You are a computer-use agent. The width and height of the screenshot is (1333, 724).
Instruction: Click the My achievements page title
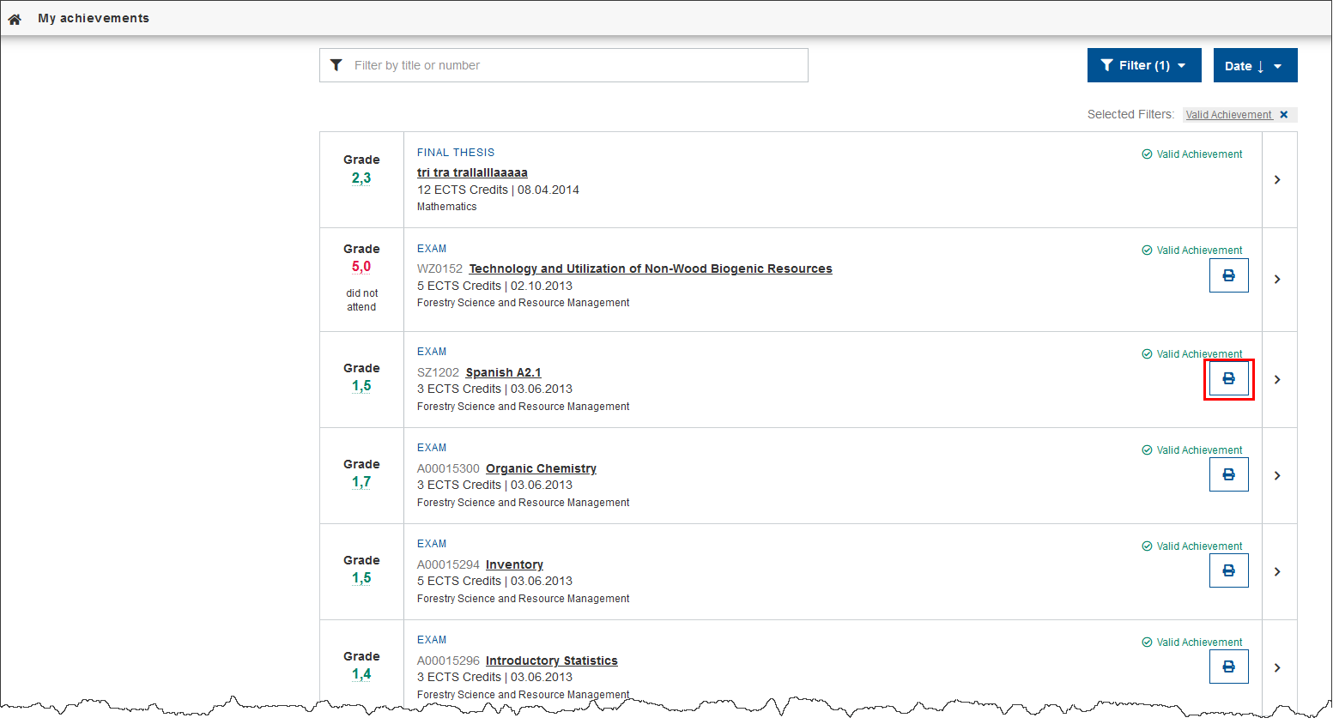click(94, 18)
